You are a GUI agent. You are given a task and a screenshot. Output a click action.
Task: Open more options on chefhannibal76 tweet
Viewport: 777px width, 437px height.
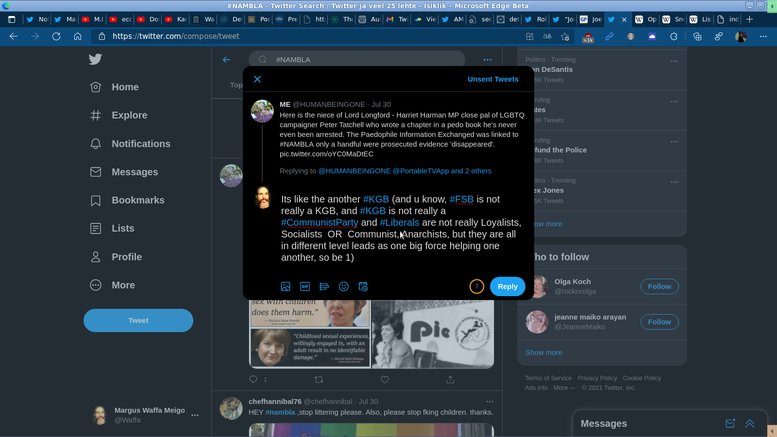[x=490, y=402]
